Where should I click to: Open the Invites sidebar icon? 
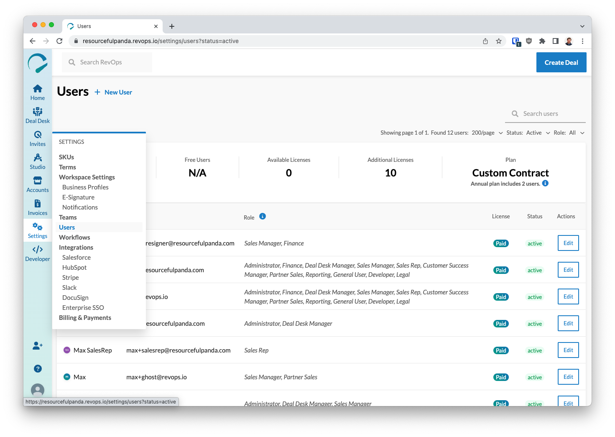coord(38,138)
